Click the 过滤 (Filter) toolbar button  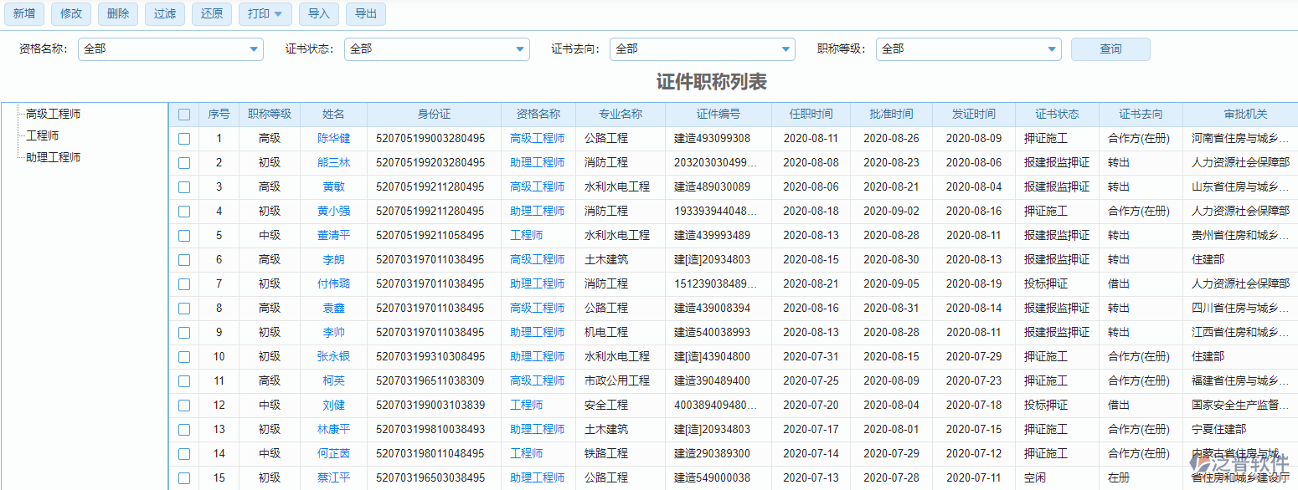[165, 13]
